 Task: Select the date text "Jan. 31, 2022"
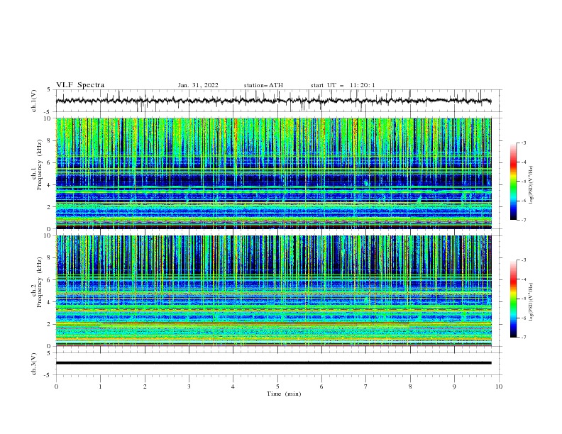(x=198, y=85)
